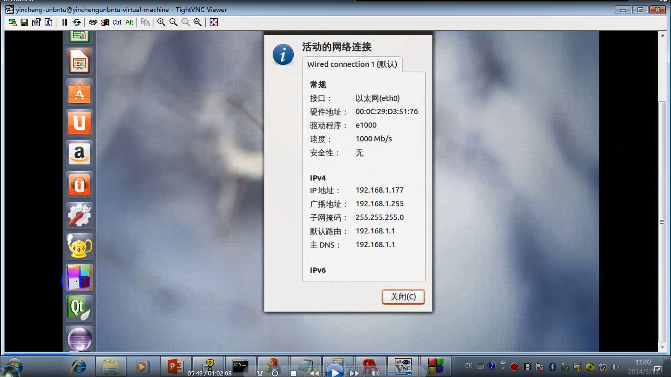The width and height of the screenshot is (671, 377).
Task: Open Ubuntu One Music headphones icon
Action: pos(79,185)
